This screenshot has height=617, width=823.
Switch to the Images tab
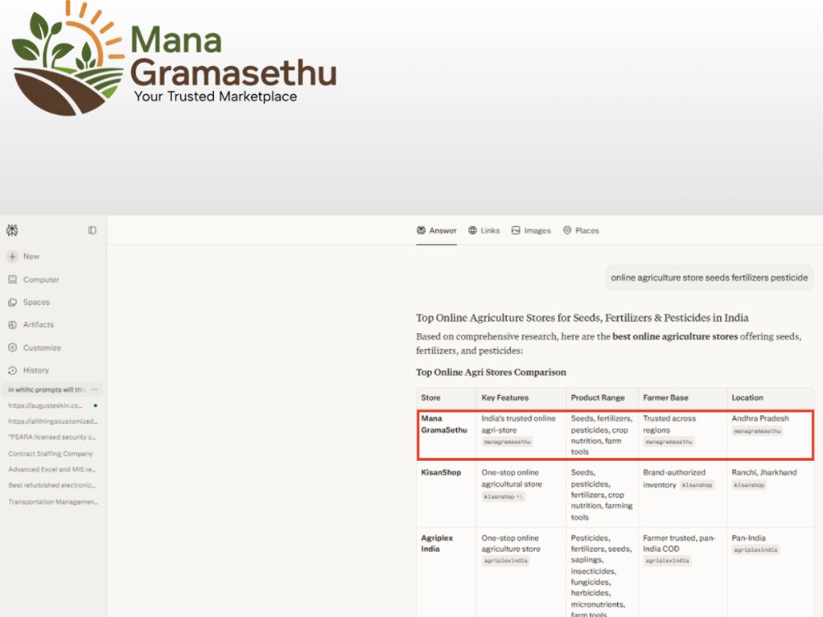(531, 230)
